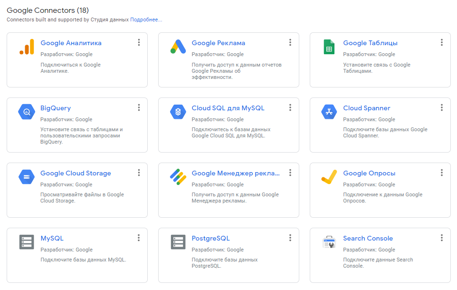Open three-dot menu for Google Cloud Storage

(x=139, y=173)
